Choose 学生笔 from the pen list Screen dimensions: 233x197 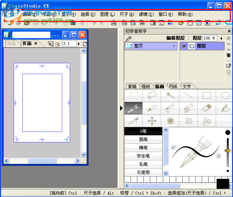pos(143,156)
